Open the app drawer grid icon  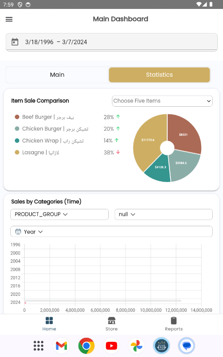38,346
